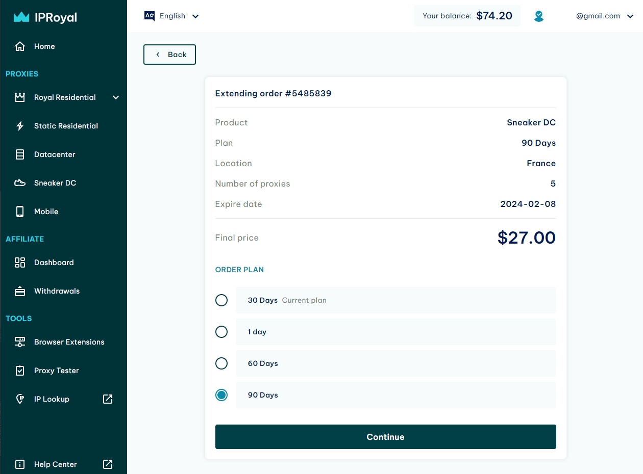Click the Home house icon
Image resolution: width=643 pixels, height=474 pixels.
(x=20, y=46)
